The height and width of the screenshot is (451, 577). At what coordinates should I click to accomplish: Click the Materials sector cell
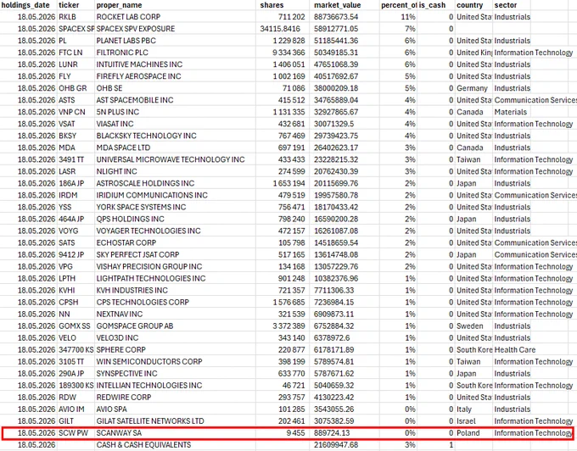512,112
